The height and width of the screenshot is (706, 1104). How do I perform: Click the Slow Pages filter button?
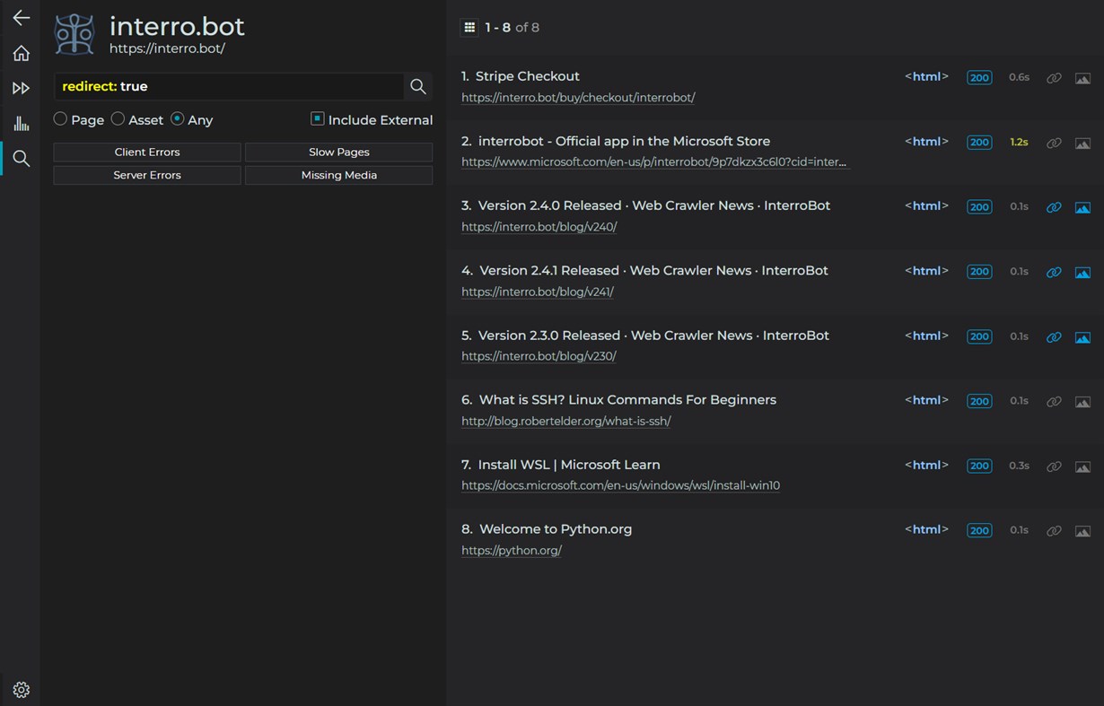(338, 153)
